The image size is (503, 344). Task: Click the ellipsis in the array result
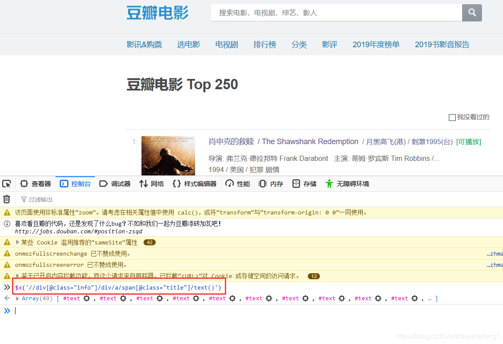pos(429,299)
